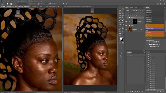The image size is (166, 93).
Task: Pick the white foreground color swatch
Action: click(x=121, y=38)
